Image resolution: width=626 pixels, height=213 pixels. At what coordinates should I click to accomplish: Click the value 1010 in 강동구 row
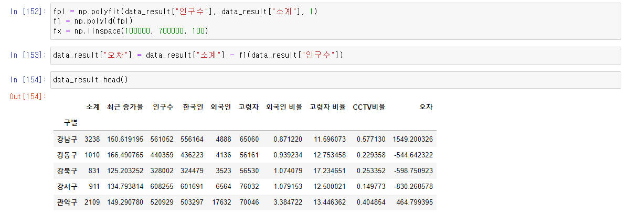pyautogui.click(x=92, y=155)
